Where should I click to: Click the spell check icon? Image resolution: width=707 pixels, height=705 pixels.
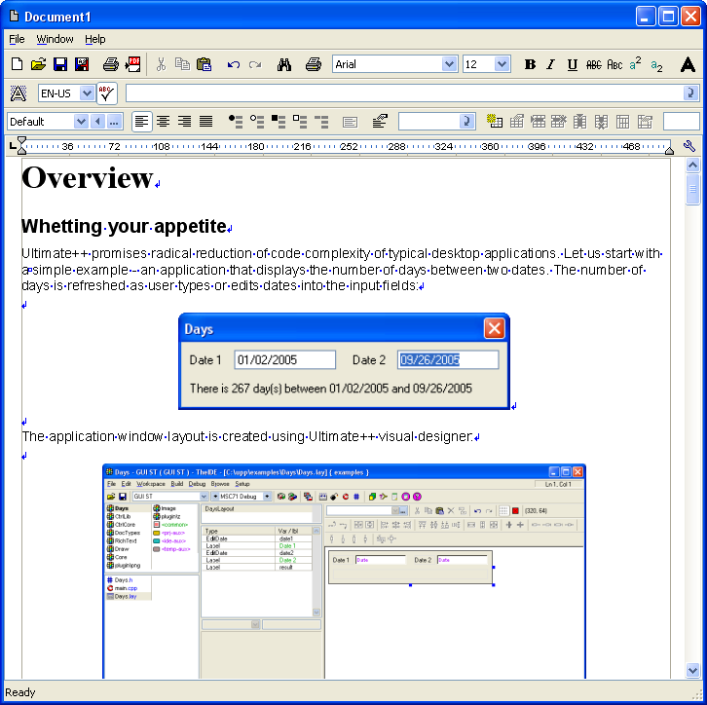pyautogui.click(x=106, y=93)
